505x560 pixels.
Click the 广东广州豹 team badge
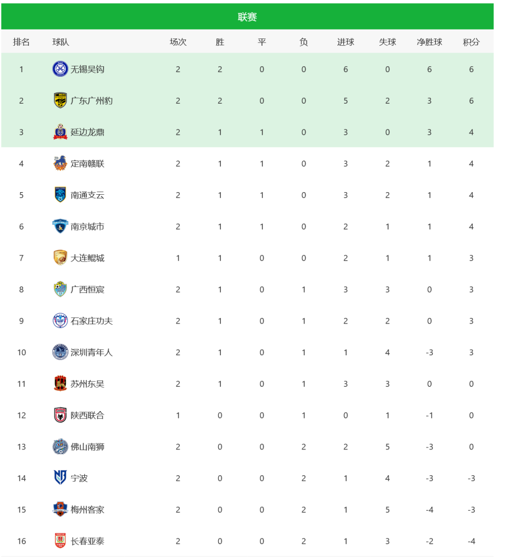[x=60, y=101]
